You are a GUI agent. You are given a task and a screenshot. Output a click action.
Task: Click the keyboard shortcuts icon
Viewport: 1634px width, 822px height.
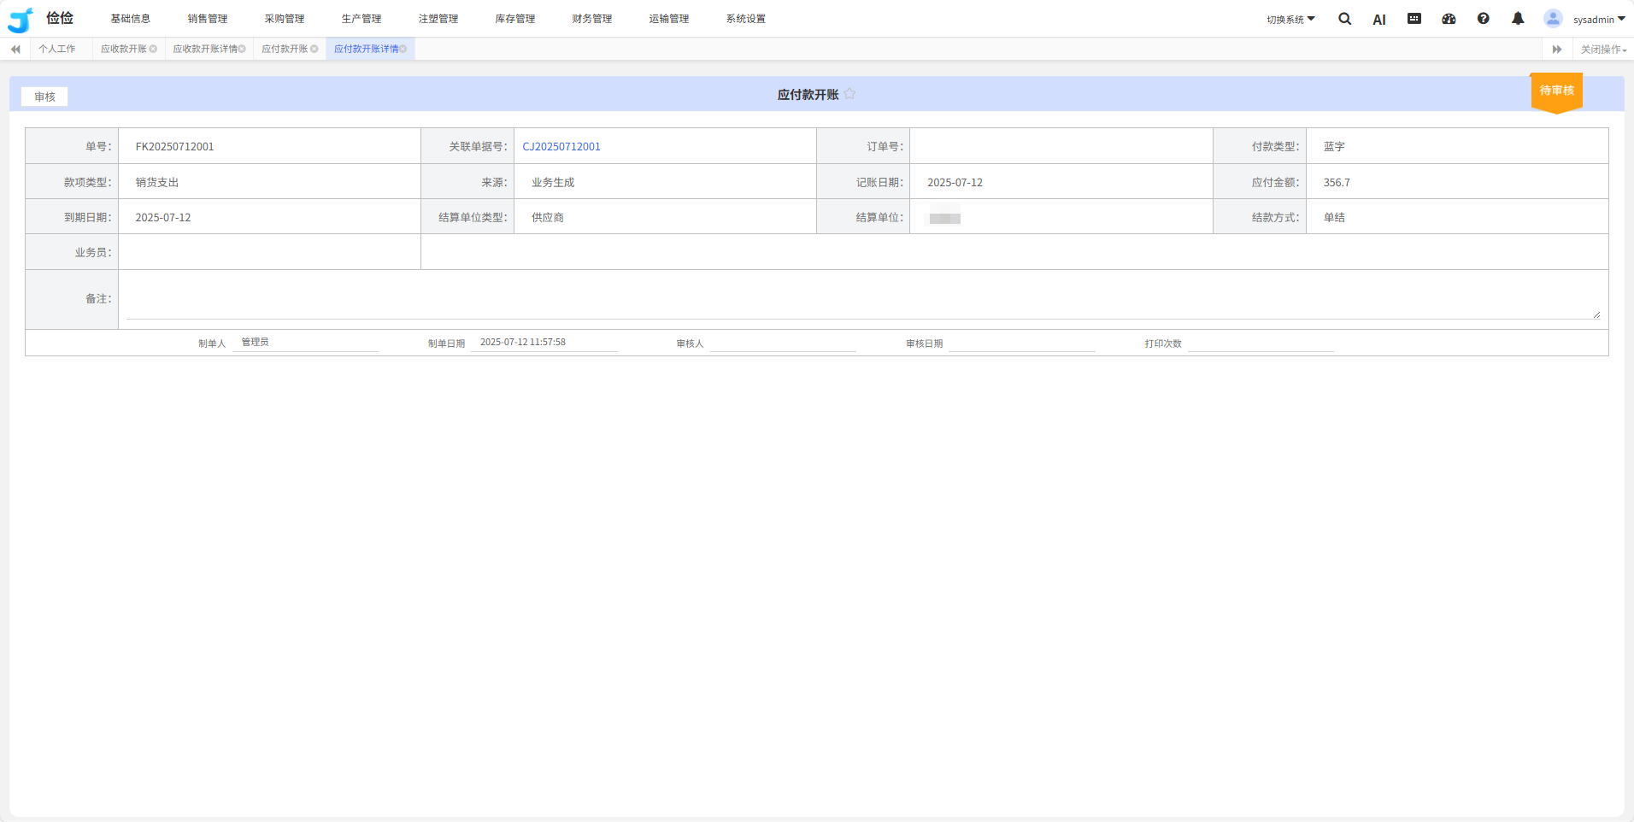(x=1414, y=19)
